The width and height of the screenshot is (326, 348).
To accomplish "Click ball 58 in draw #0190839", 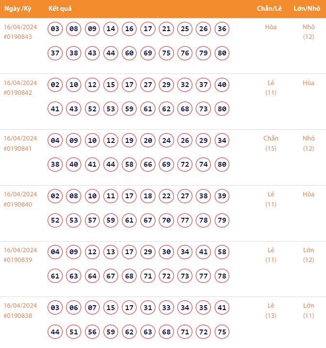I will point(222,252).
